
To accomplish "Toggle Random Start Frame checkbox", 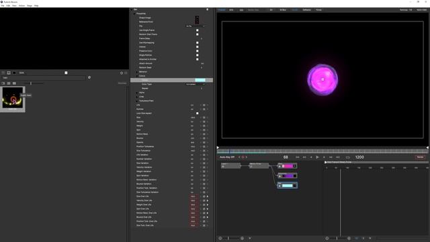I will click(197, 34).
